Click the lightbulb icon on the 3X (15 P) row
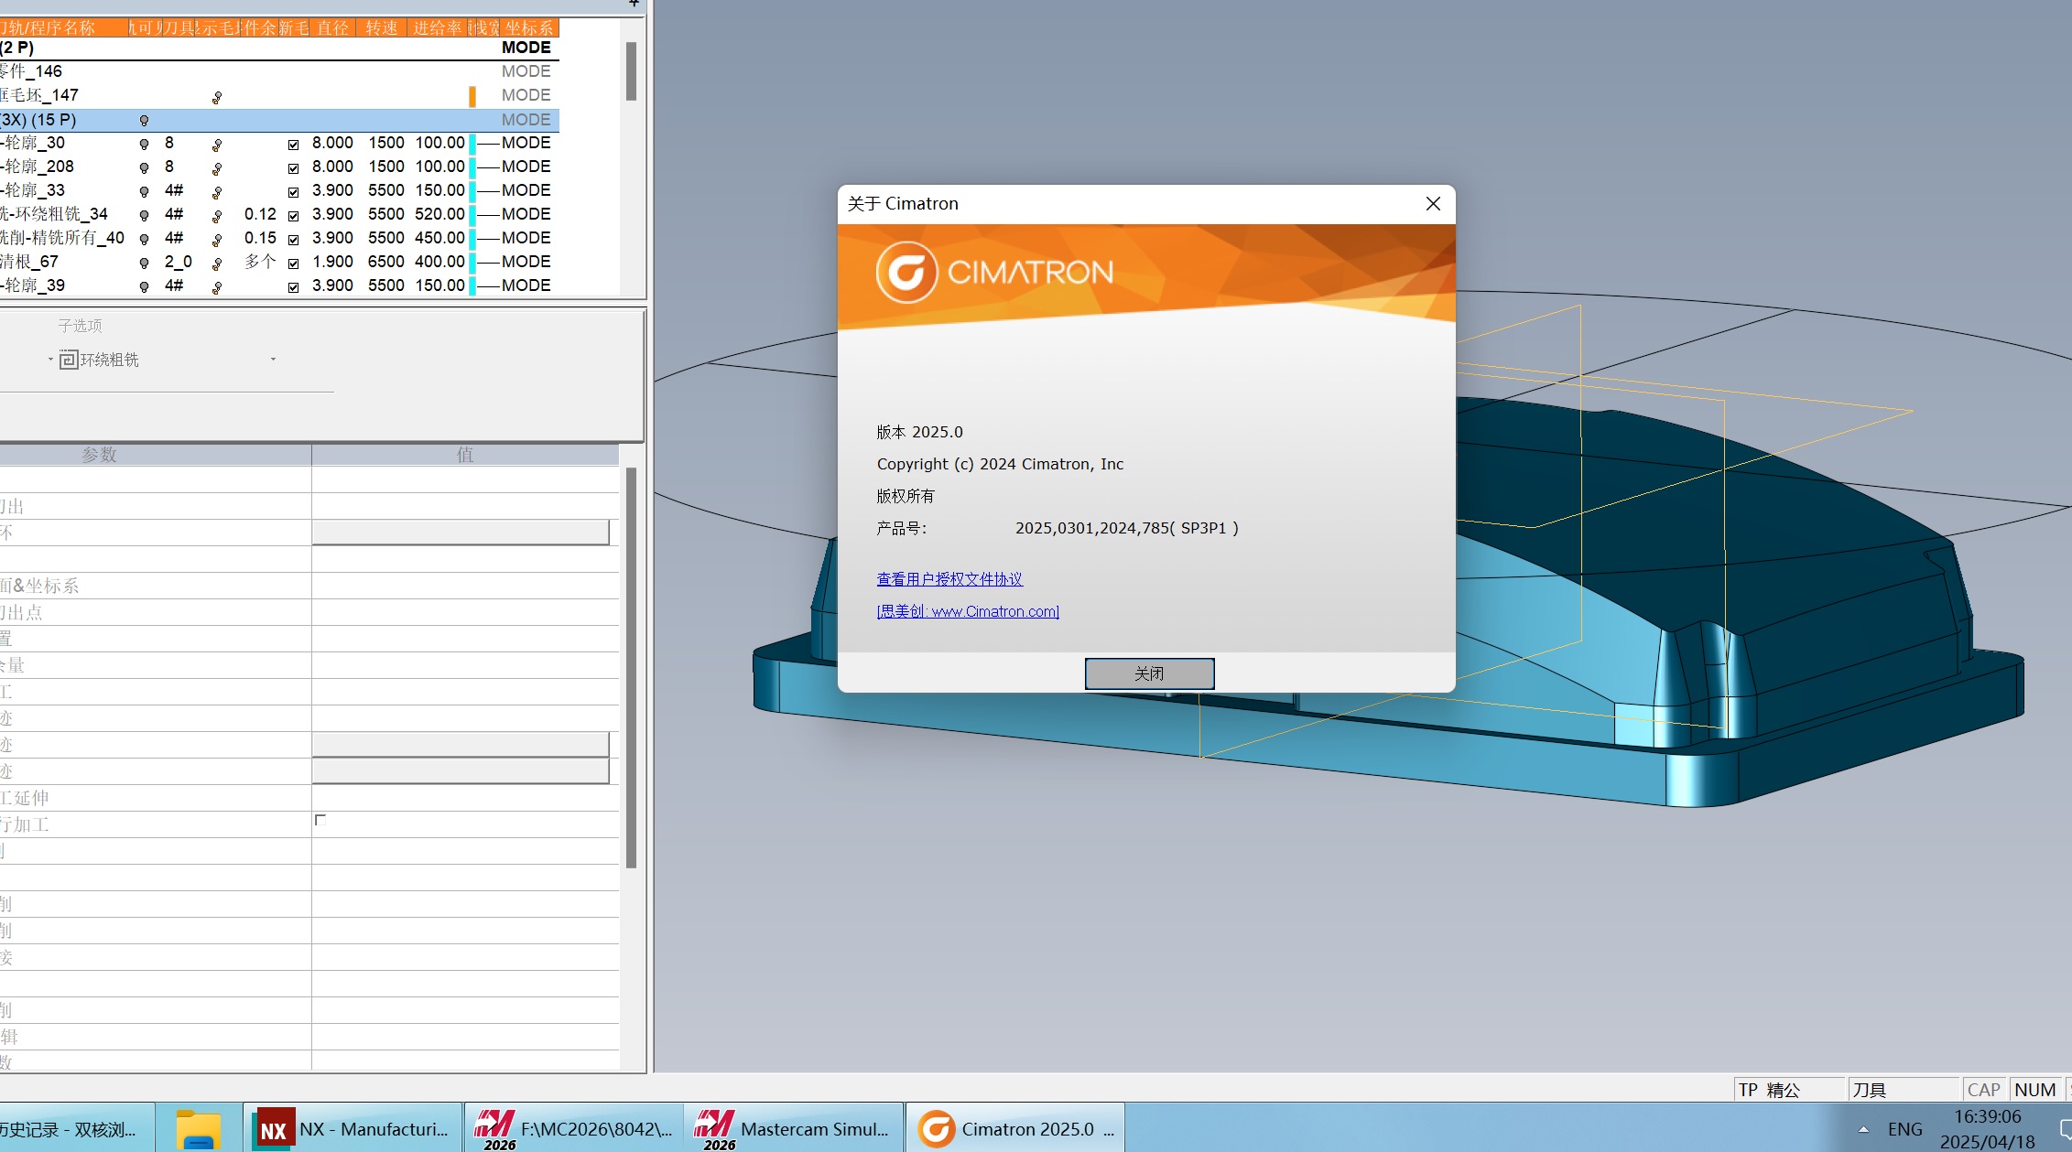Screen dimensions: 2072x1152 [x=144, y=120]
